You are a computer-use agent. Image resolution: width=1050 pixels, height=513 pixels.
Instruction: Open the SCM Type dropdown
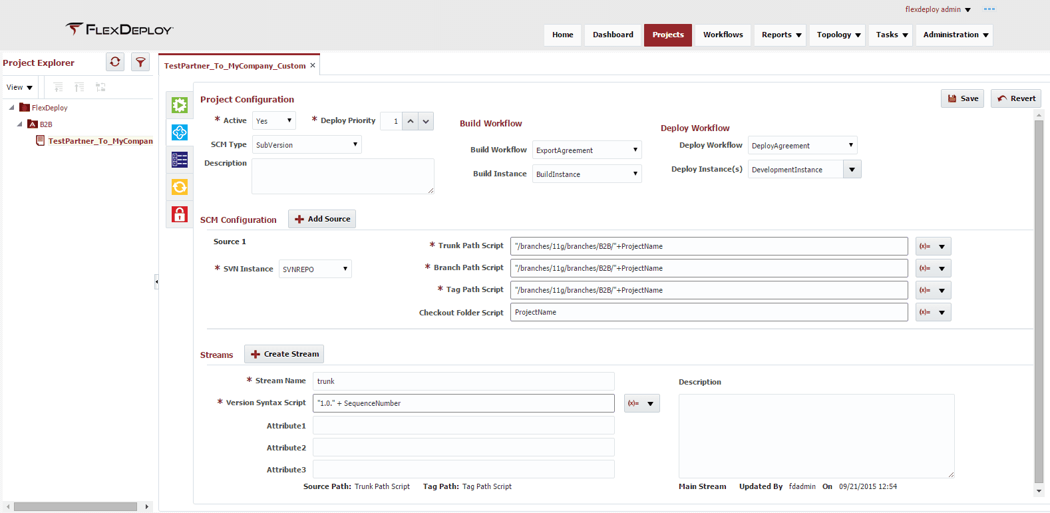(307, 144)
